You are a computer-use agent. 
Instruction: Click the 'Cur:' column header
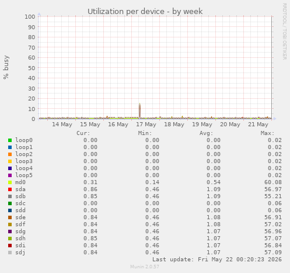[x=83, y=133]
